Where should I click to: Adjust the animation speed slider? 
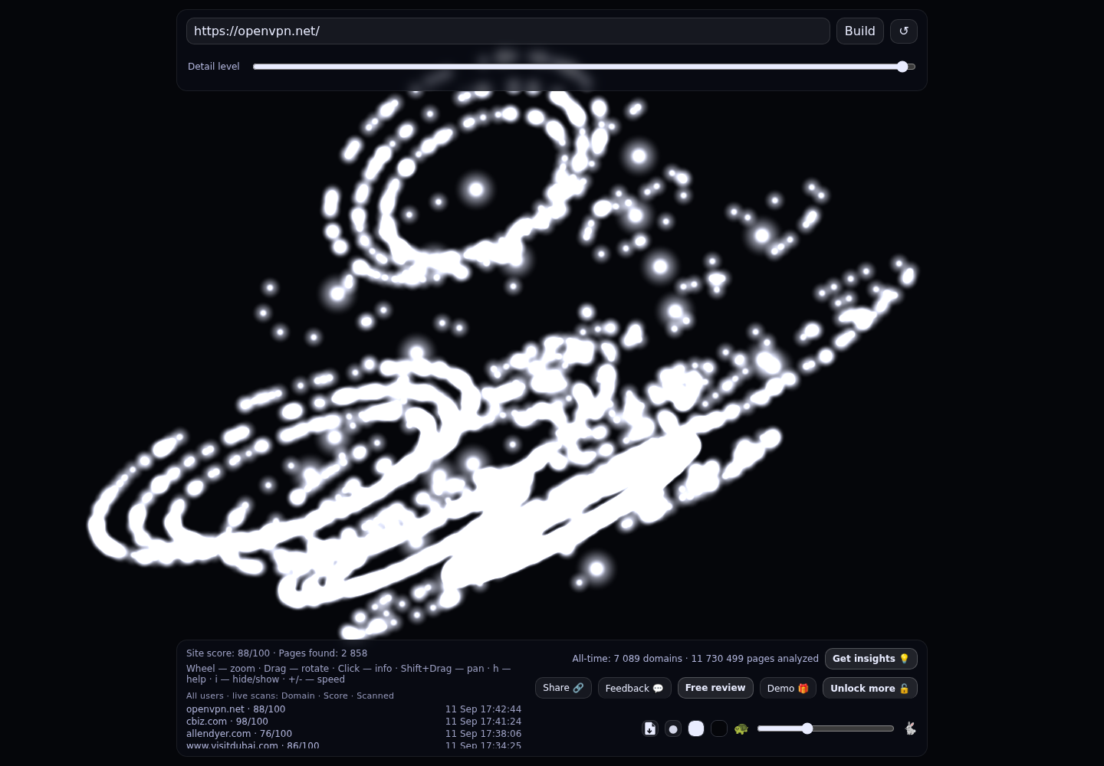826,728
